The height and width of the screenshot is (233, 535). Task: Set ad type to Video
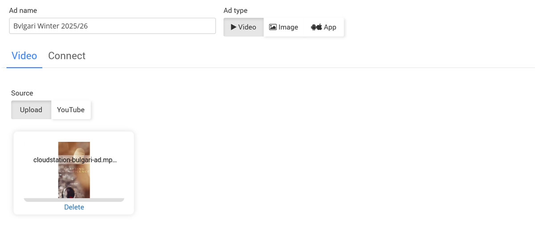click(243, 27)
